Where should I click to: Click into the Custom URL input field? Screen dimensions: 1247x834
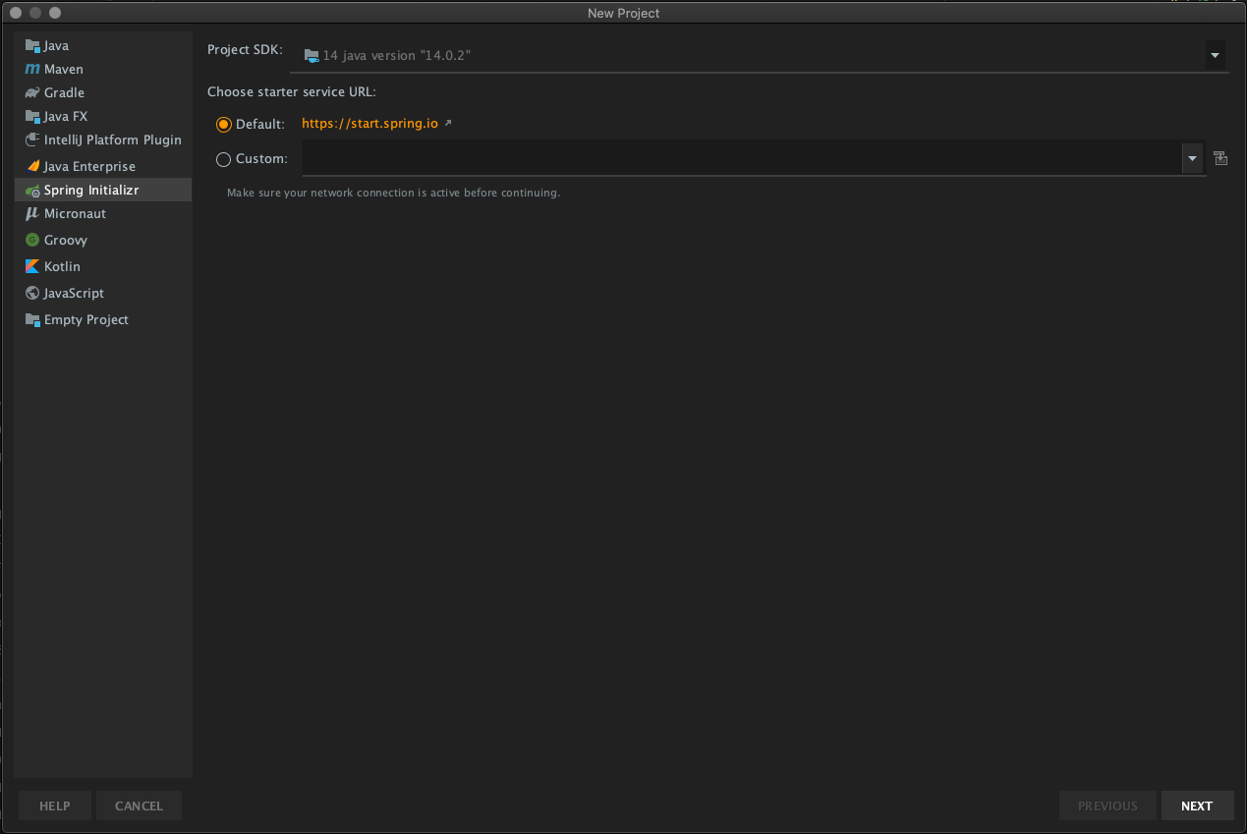coord(742,158)
